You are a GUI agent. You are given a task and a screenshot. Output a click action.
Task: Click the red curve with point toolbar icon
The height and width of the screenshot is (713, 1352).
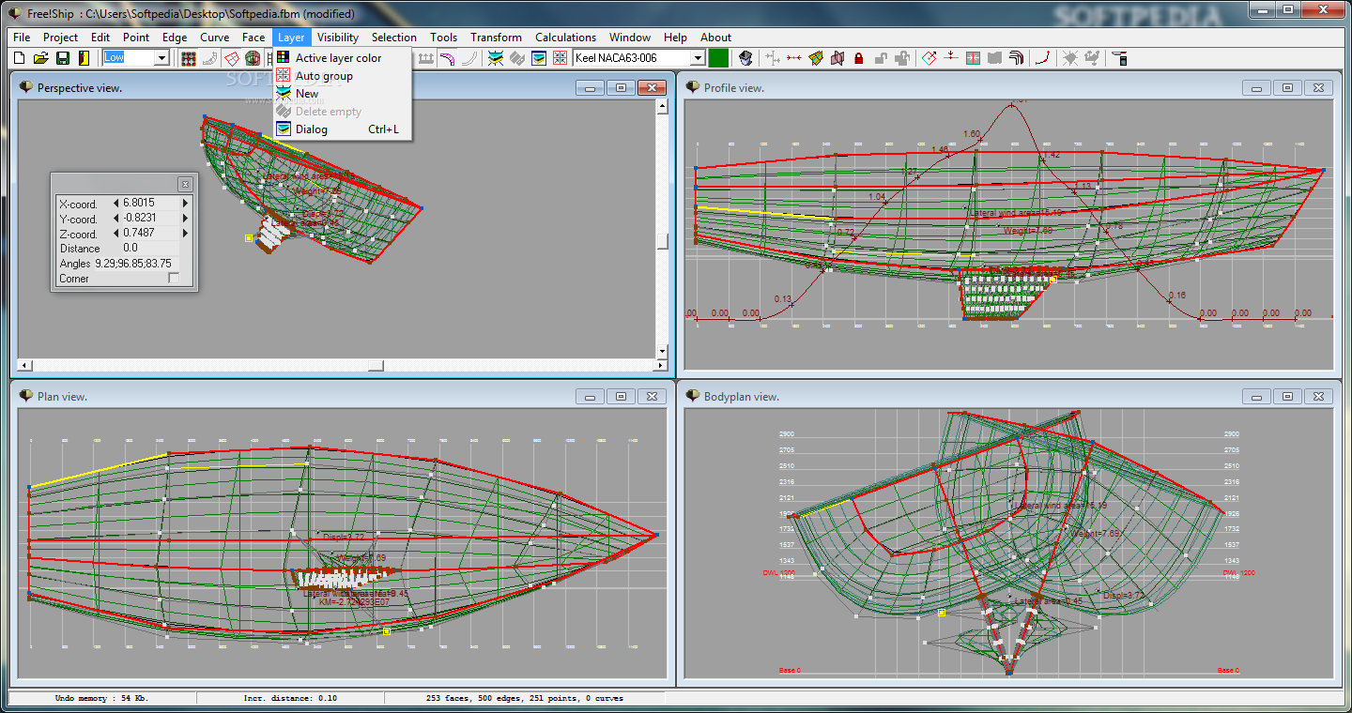pyautogui.click(x=1042, y=58)
